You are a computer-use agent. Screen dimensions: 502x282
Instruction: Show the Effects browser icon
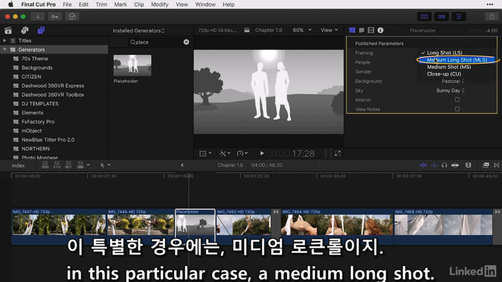[x=486, y=165]
